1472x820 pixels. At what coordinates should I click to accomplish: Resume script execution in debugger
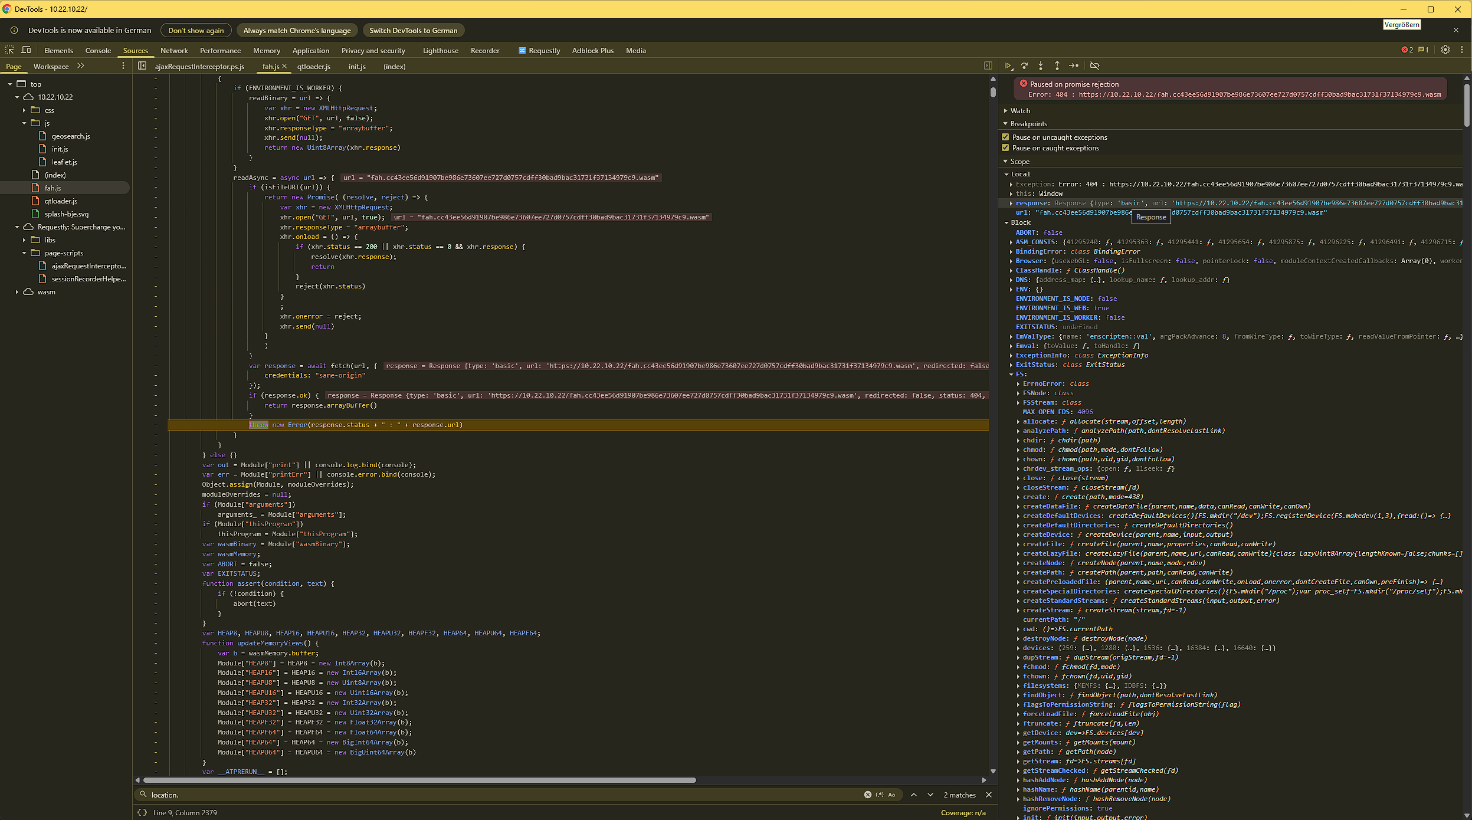click(1008, 66)
